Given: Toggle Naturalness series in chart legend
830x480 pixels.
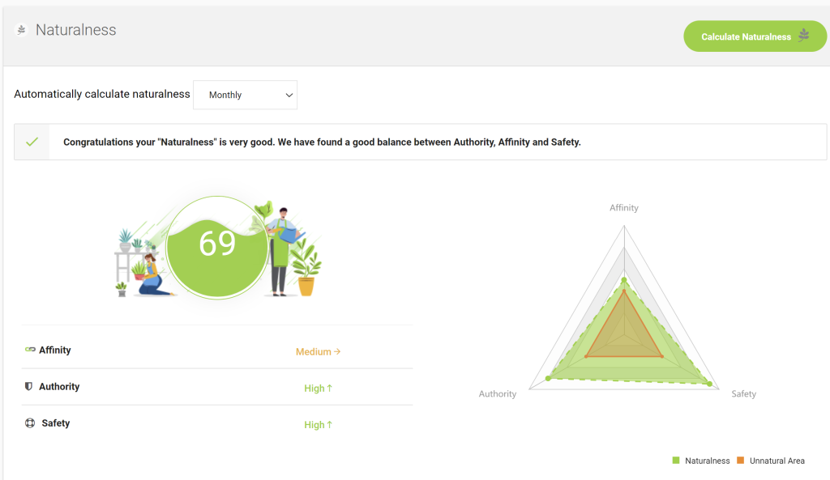Looking at the screenshot, I should (707, 461).
